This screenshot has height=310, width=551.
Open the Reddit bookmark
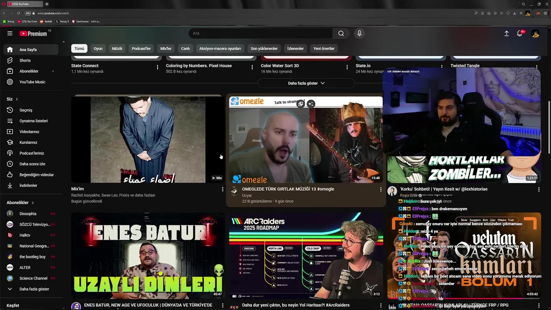coord(46,21)
